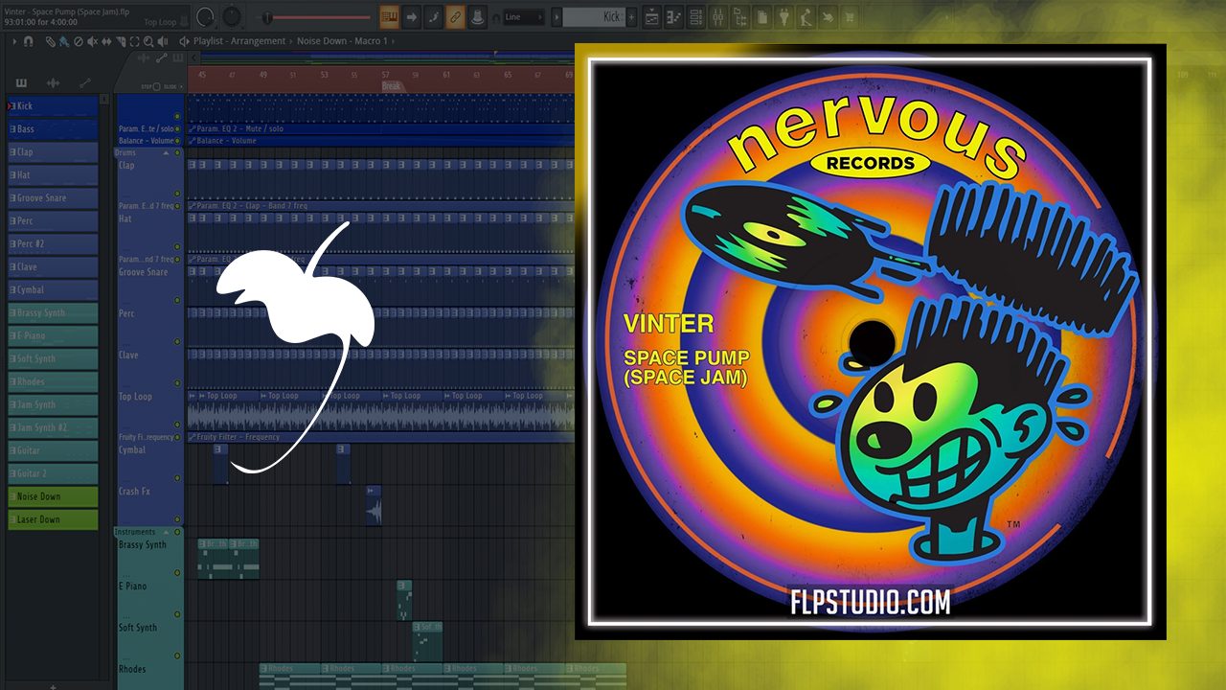1226x690 pixels.
Task: Open the plugin picker plug icon
Action: pyautogui.click(x=783, y=17)
